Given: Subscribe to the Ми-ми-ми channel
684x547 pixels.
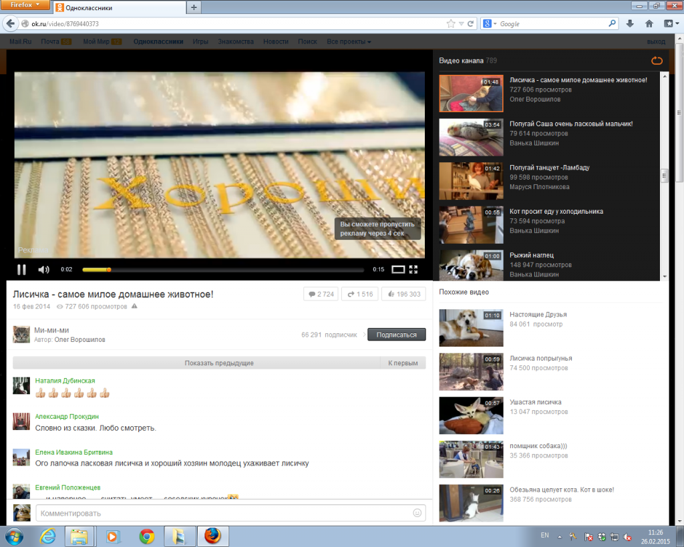Looking at the screenshot, I should [x=397, y=335].
